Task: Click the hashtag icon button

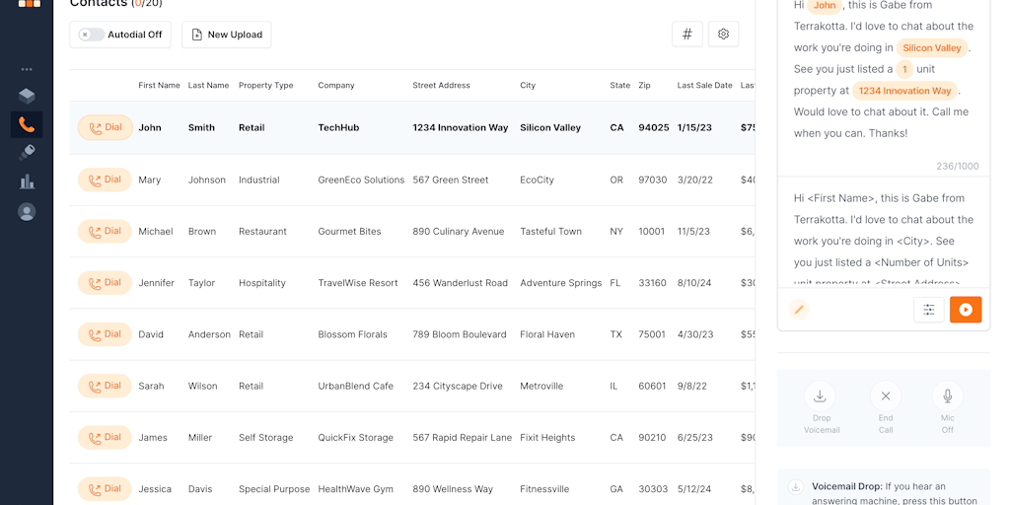Action: coord(687,34)
